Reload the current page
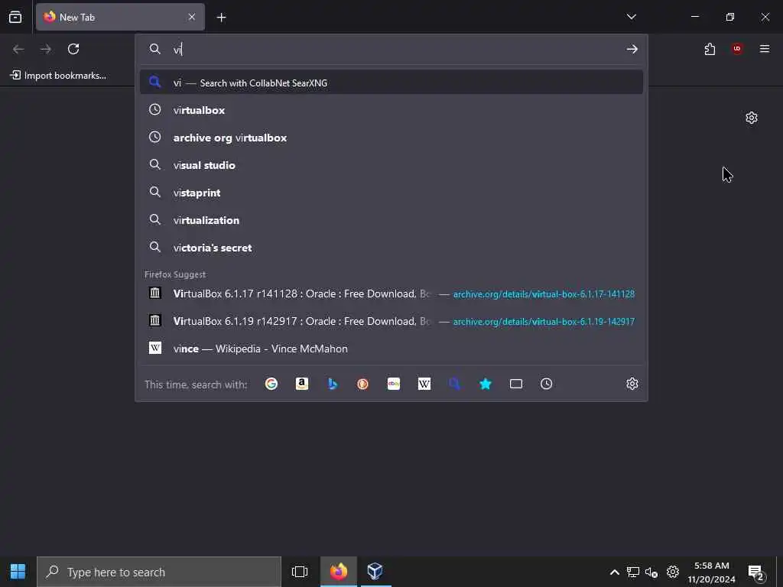This screenshot has height=587, width=783. pos(73,49)
